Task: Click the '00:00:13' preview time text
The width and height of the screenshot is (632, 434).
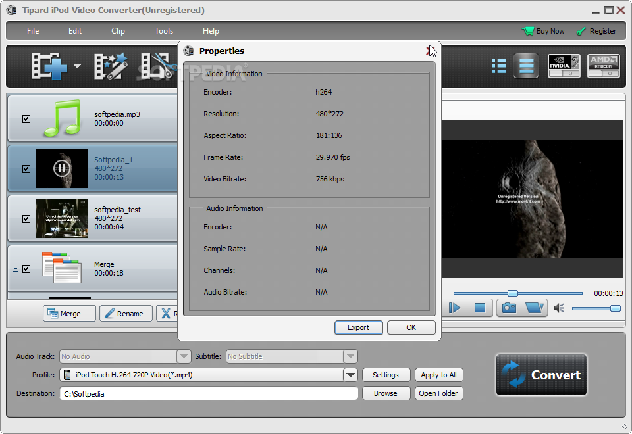Action: [x=608, y=293]
